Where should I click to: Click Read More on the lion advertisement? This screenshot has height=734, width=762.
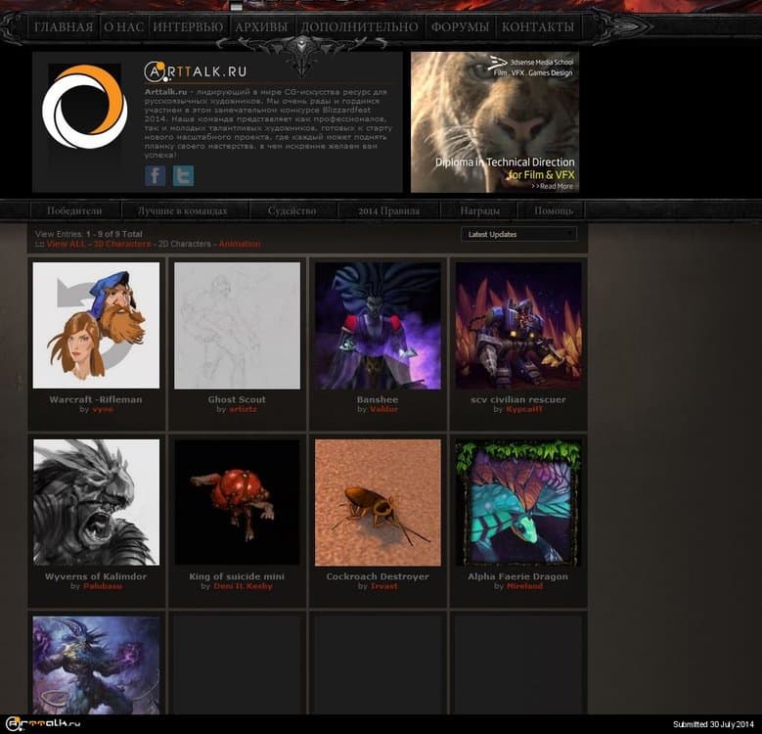point(553,186)
